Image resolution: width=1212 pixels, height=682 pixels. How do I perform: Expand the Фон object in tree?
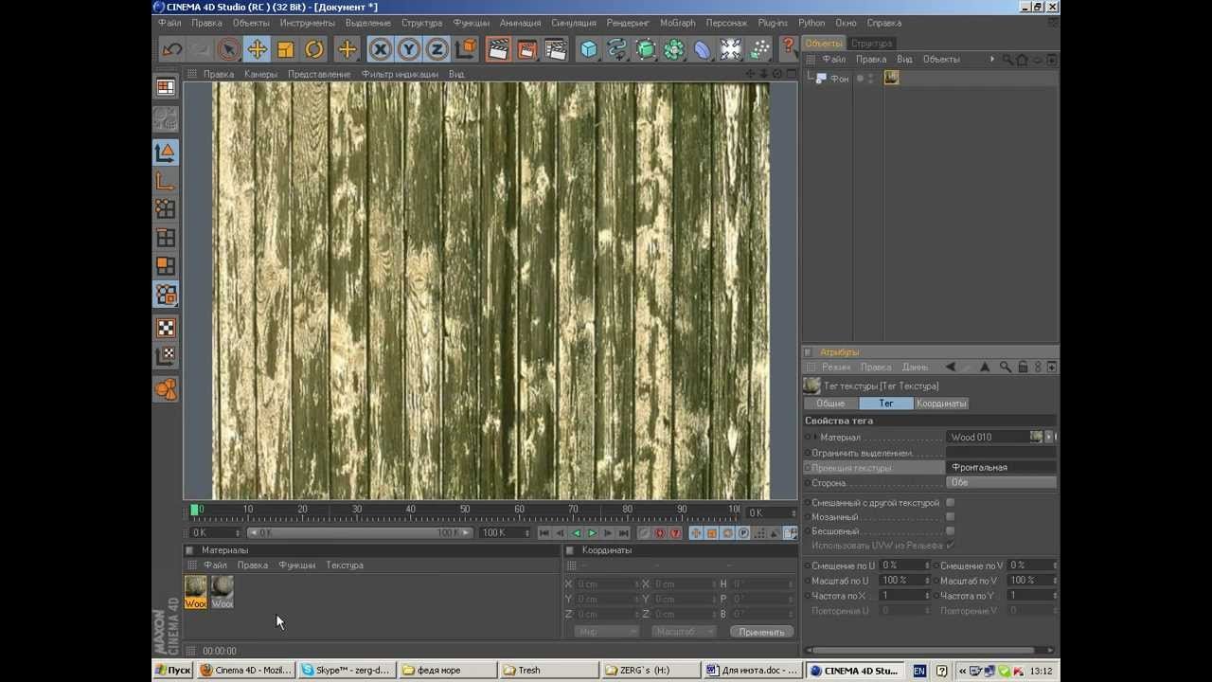[811, 79]
